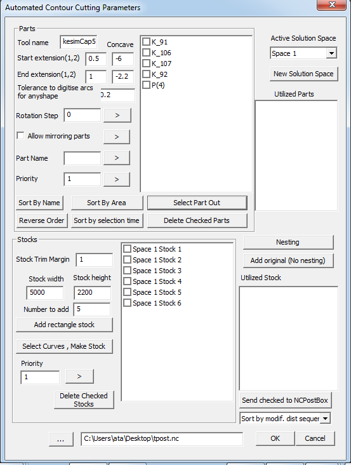Image resolution: width=351 pixels, height=465 pixels.
Task: Tick the K_92 part checkbox
Action: pyautogui.click(x=146, y=74)
